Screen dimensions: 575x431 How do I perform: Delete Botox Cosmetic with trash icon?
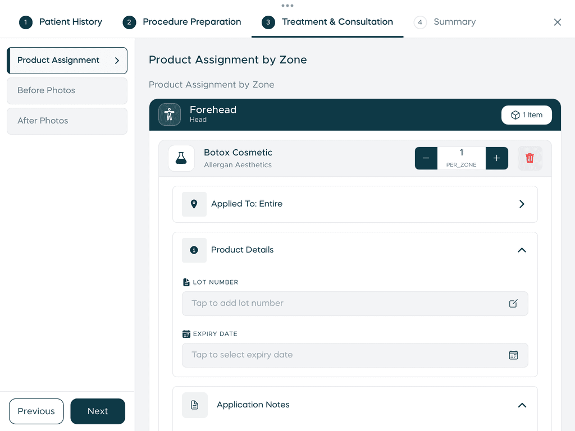click(x=530, y=158)
